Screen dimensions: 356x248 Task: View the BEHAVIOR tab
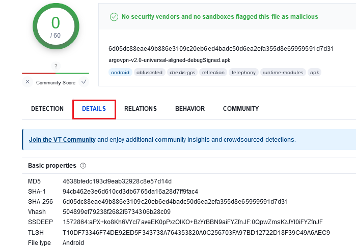point(190,109)
